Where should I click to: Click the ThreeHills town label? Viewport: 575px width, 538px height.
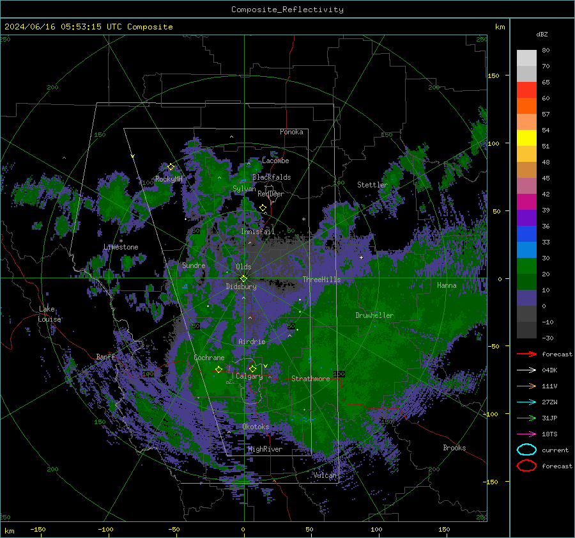[x=321, y=280]
